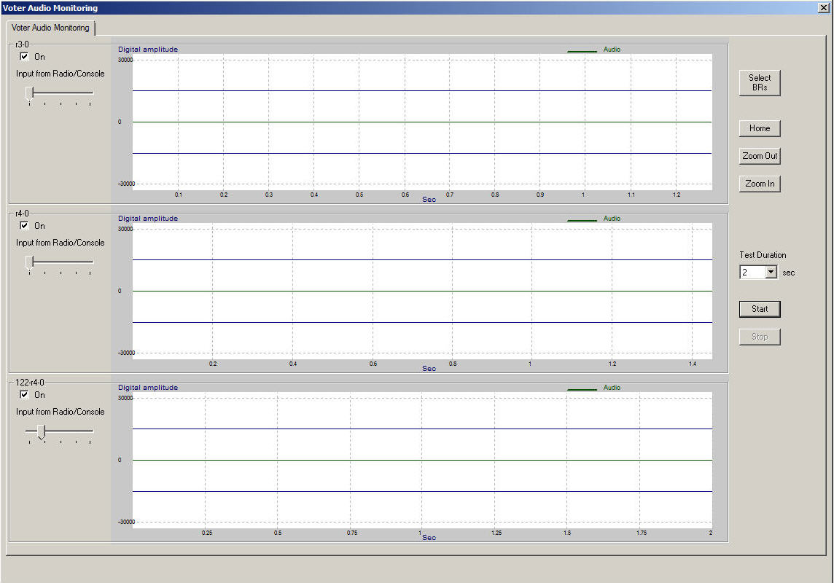
Task: Click the r3-0 input level slider thumb
Action: pyautogui.click(x=29, y=93)
